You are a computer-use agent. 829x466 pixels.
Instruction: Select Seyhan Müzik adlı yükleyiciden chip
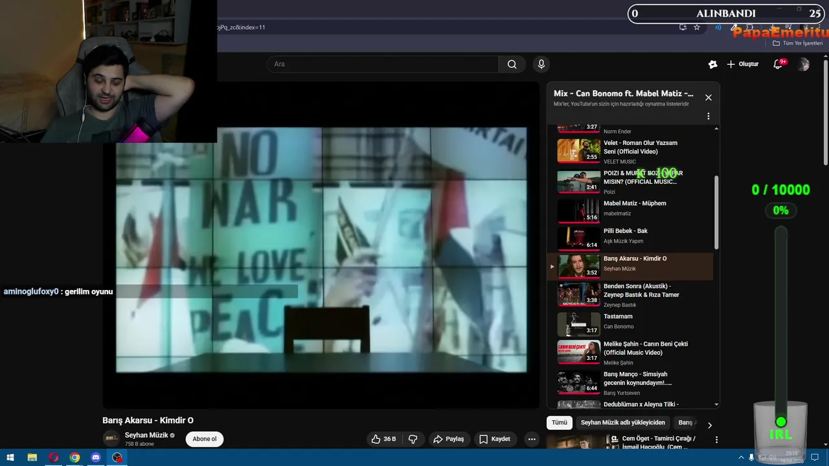pos(623,423)
